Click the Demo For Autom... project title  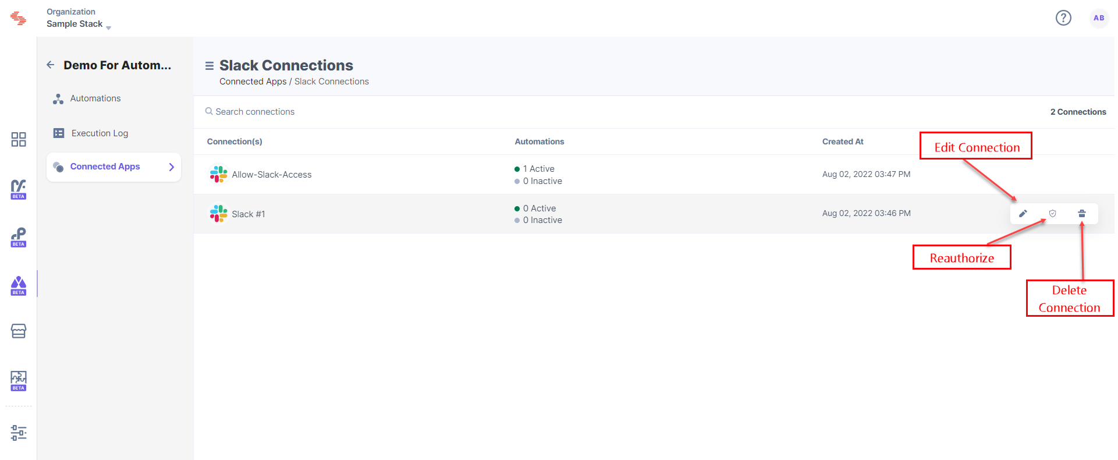point(117,65)
